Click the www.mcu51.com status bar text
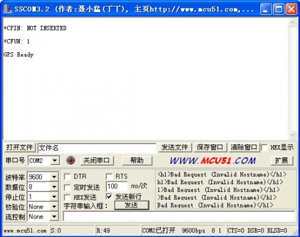Image resolution: width=300 pixels, height=237 pixels. coord(25,231)
